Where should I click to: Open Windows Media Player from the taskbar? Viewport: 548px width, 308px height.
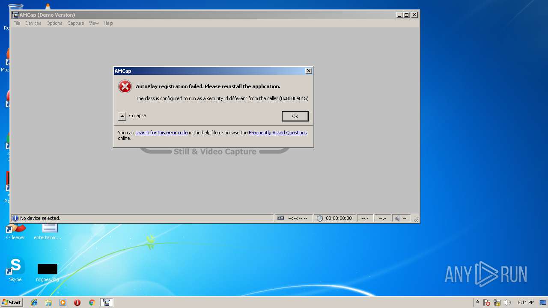coord(63,302)
